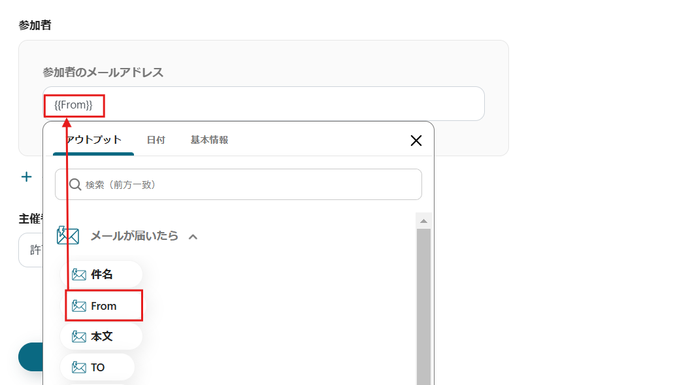Select the アウトプット tab
Viewport: 675px width, 385px height.
tap(93, 139)
